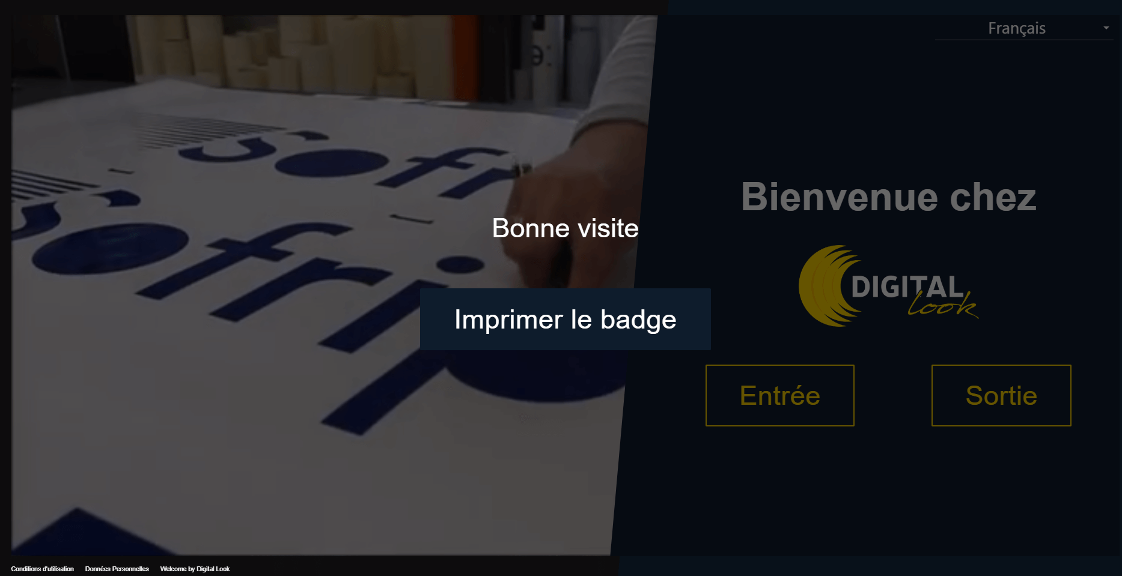Click the Bonne visite message
The image size is (1122, 576).
(565, 228)
